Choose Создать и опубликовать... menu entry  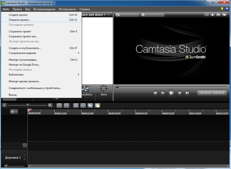click(x=41, y=48)
